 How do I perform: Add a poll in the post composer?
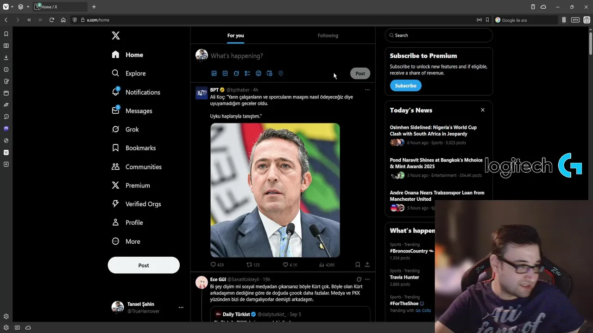pyautogui.click(x=247, y=74)
